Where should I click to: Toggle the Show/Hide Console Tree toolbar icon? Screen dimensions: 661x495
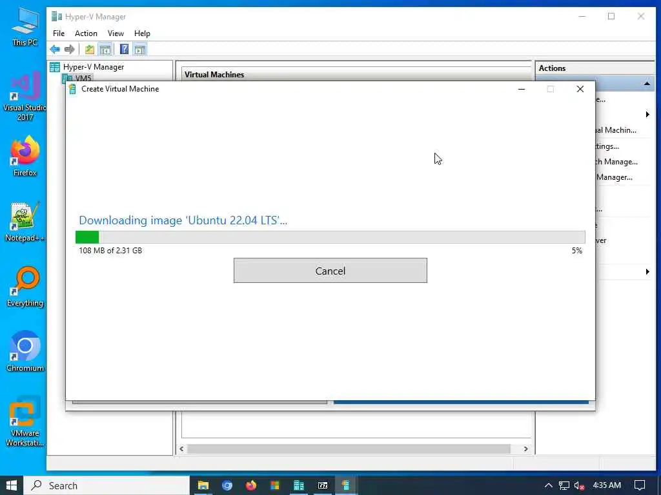(x=105, y=49)
